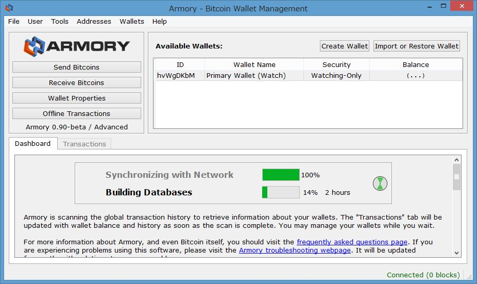Open the Armory troubleshooting webpage link

(295, 250)
